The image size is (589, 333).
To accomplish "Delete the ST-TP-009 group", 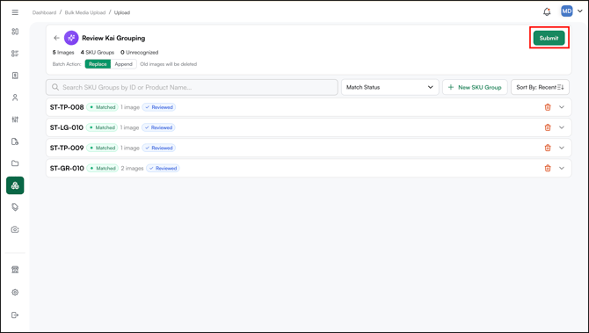I will coord(548,148).
